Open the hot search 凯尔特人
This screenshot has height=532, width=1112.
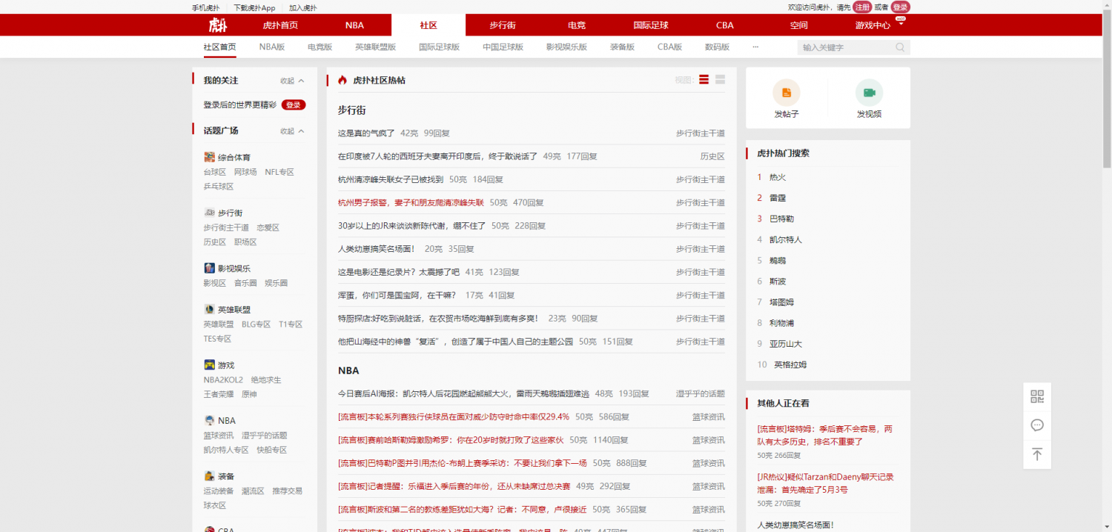point(786,239)
